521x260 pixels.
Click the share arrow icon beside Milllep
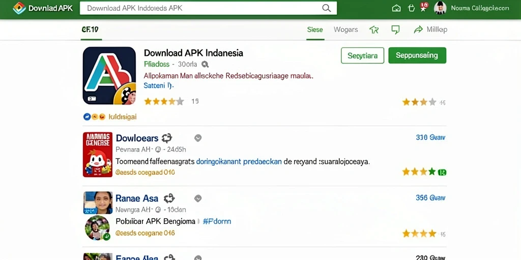pyautogui.click(x=418, y=29)
